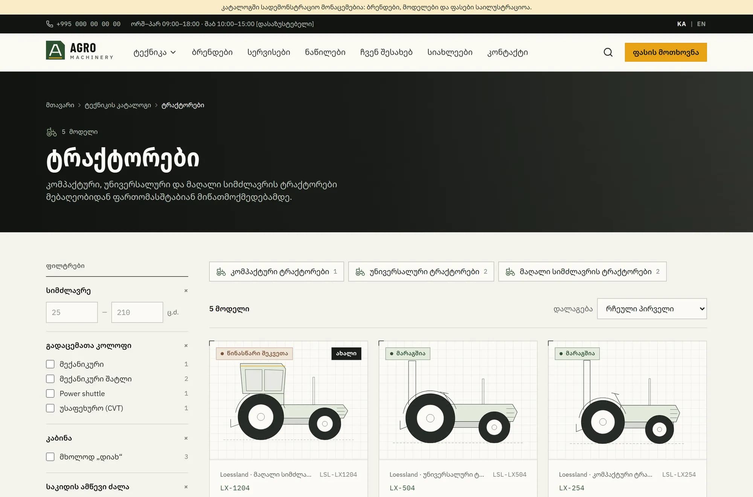
Task: Click the LSL-LX254 product code
Action: click(x=679, y=474)
